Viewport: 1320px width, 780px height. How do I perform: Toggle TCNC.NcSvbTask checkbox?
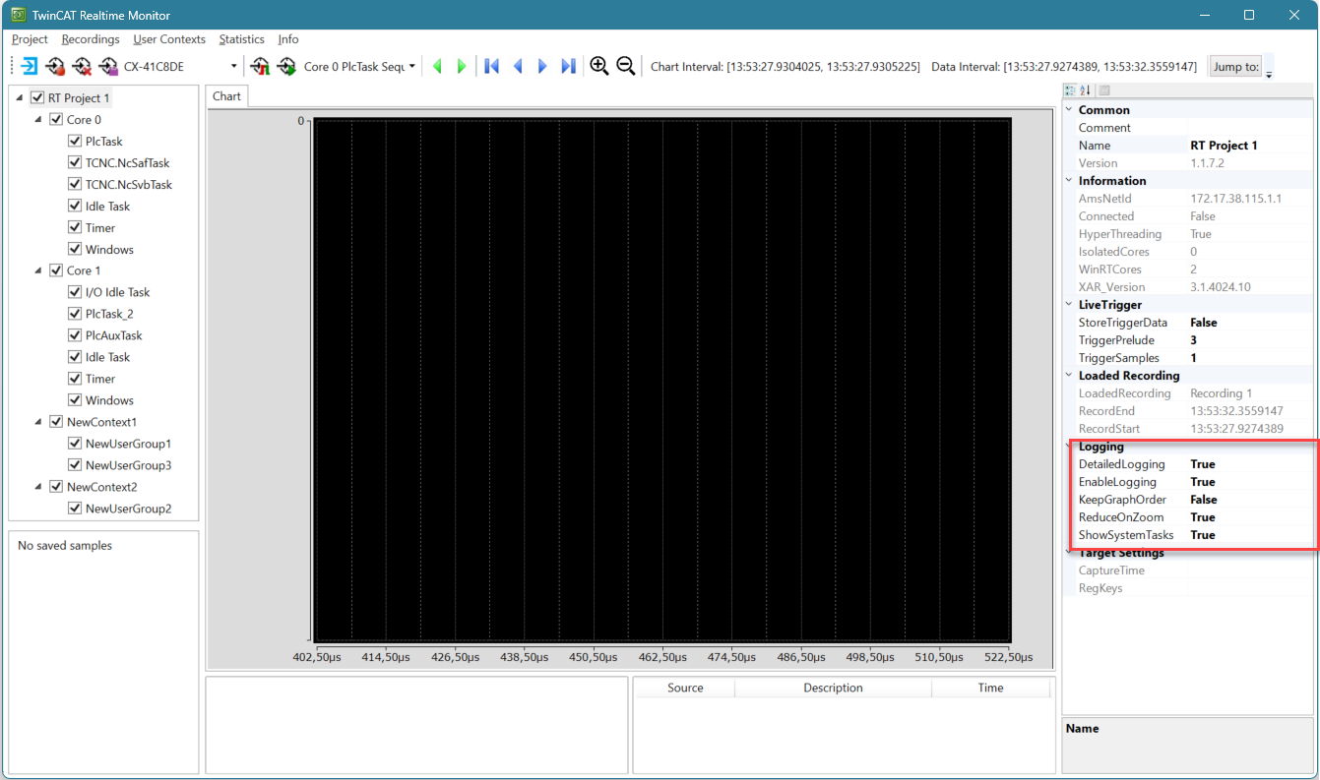[x=75, y=185]
